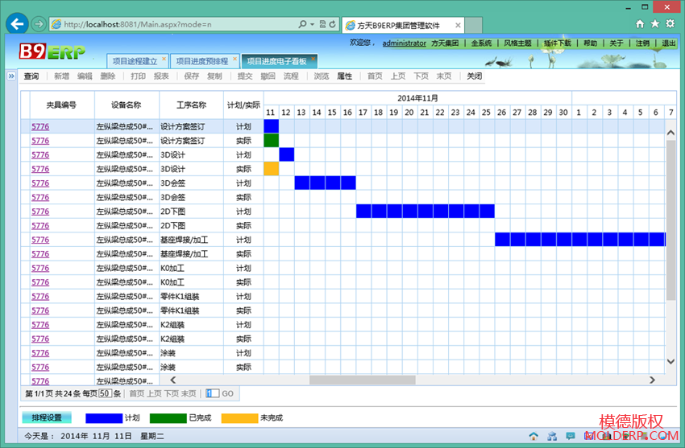This screenshot has width=685, height=448.
Task: Close the 项目进度预排程 tab
Action: (x=235, y=60)
